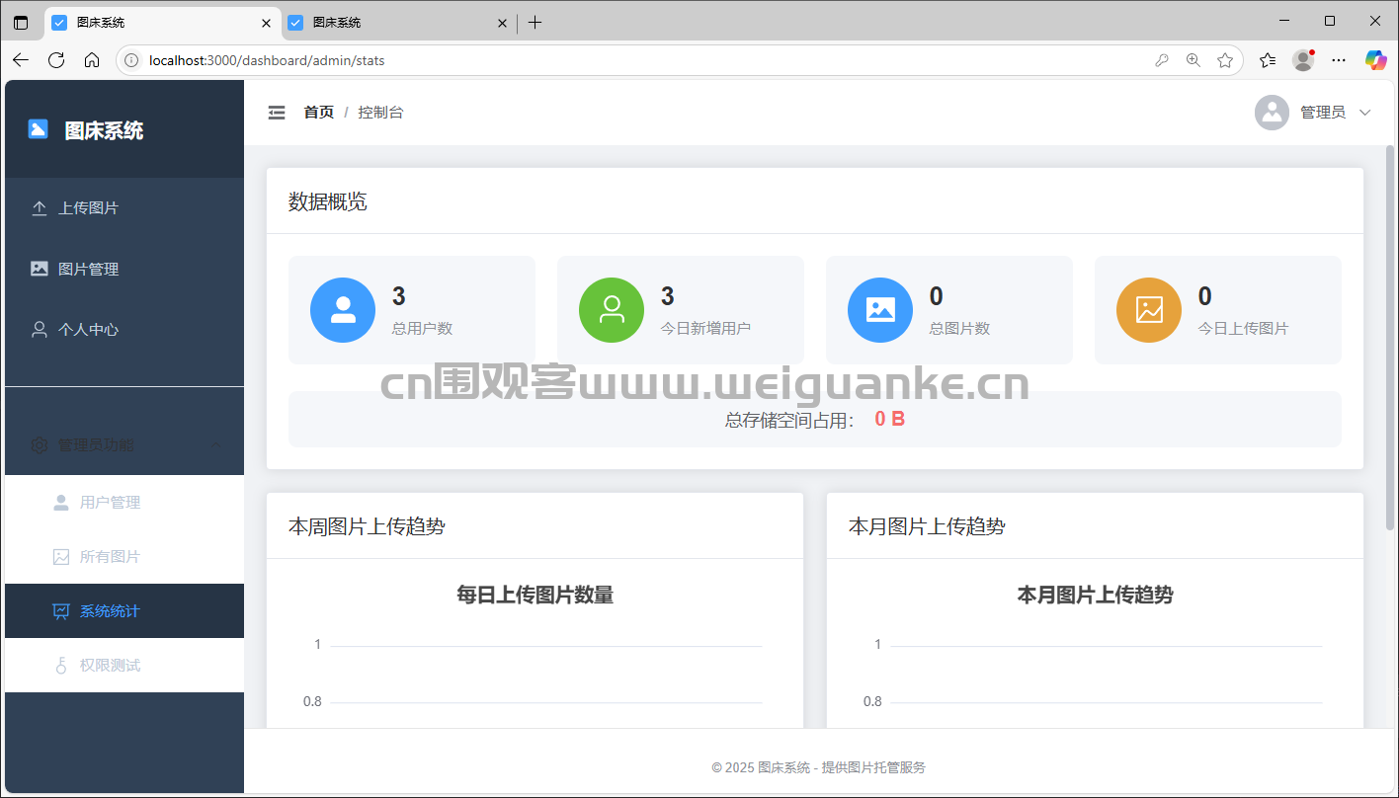Click the 今日新增用户 label
This screenshot has width=1399, height=798.
tap(705, 328)
